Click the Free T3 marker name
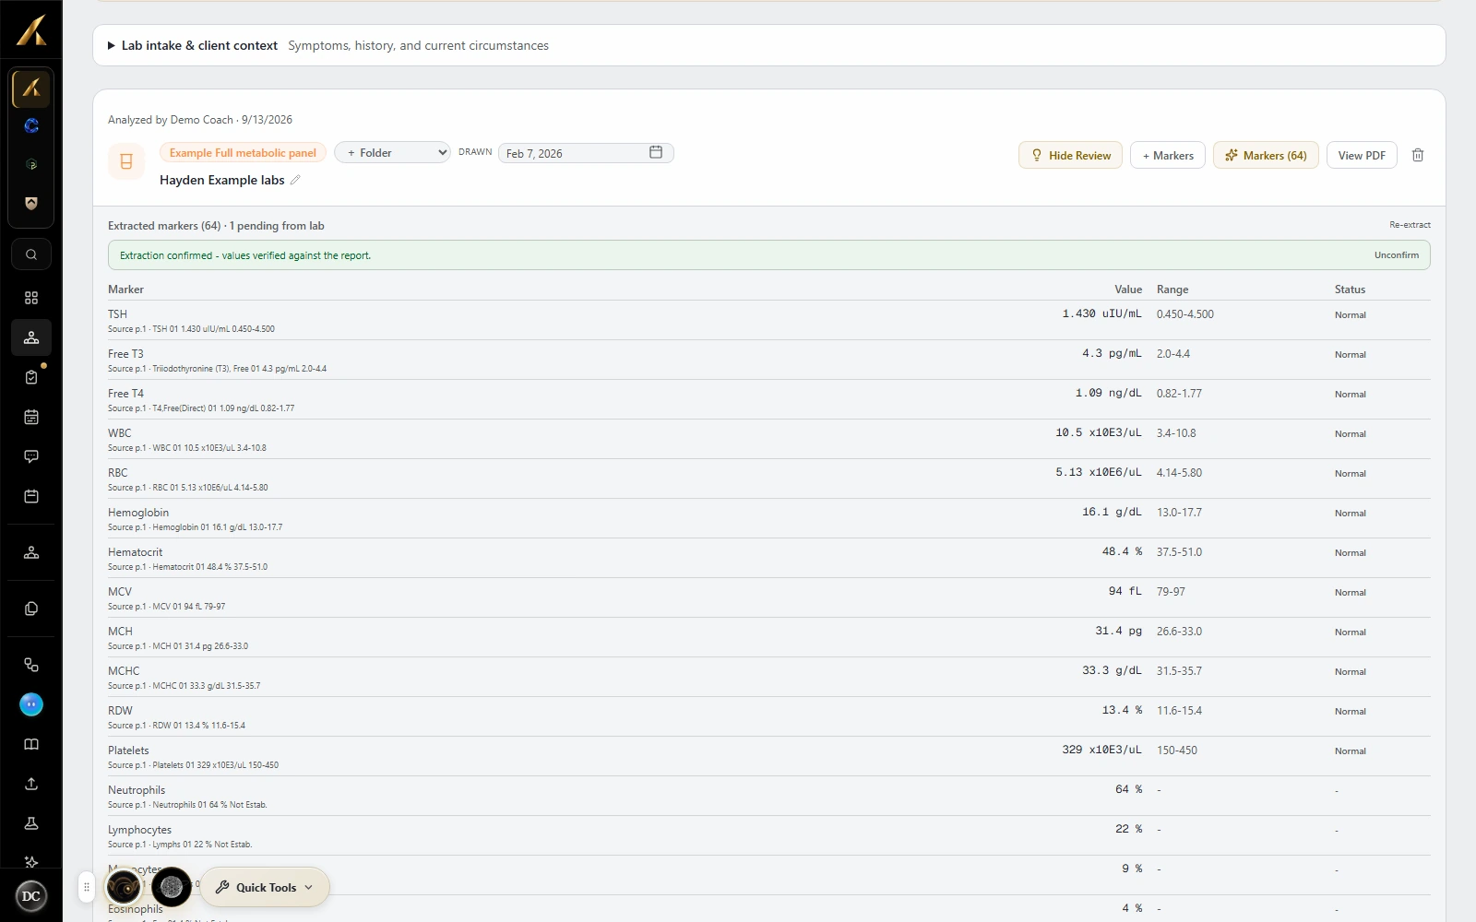1476x922 pixels. click(x=125, y=354)
